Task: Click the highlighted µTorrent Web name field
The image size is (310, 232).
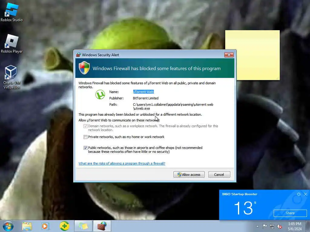Action: (143, 92)
